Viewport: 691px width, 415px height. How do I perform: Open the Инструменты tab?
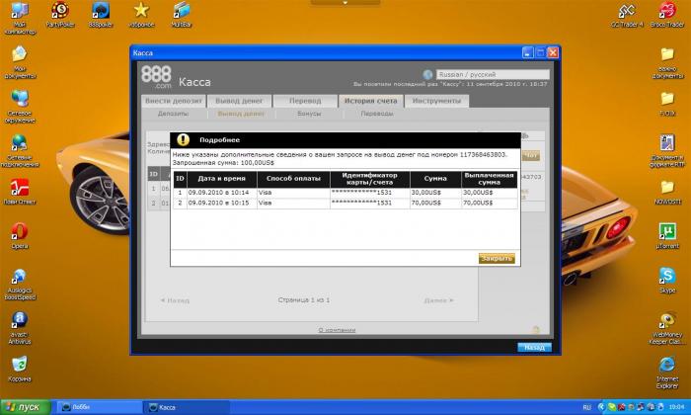click(x=436, y=101)
